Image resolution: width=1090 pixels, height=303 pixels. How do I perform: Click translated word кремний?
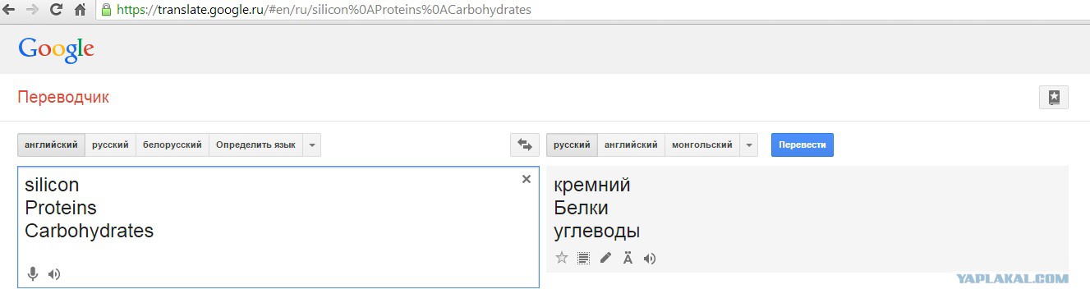pyautogui.click(x=592, y=186)
